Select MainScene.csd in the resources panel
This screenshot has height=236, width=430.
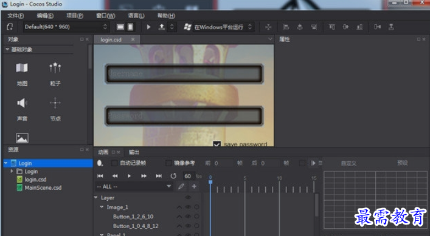pyautogui.click(x=43, y=188)
